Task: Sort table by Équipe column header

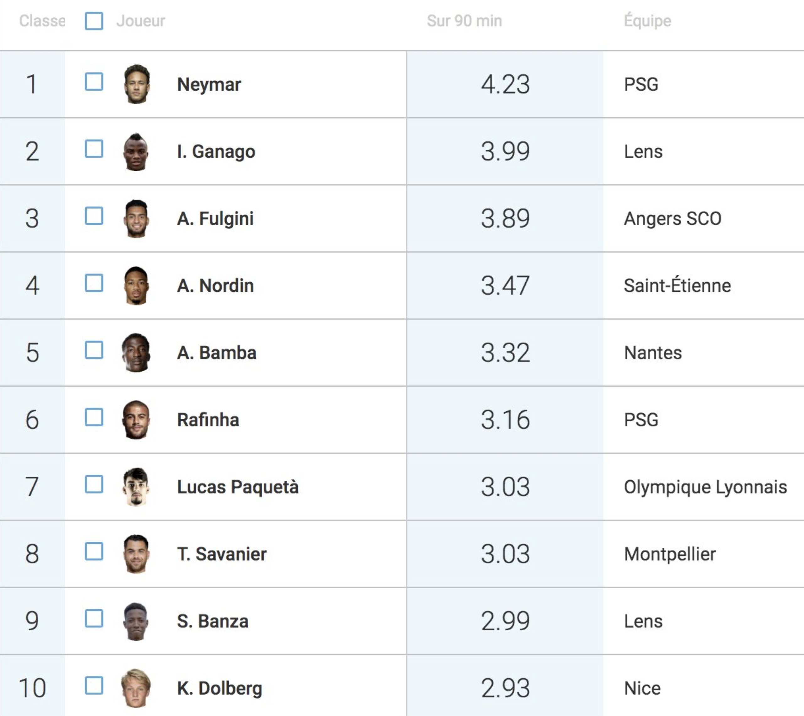Action: click(x=647, y=21)
